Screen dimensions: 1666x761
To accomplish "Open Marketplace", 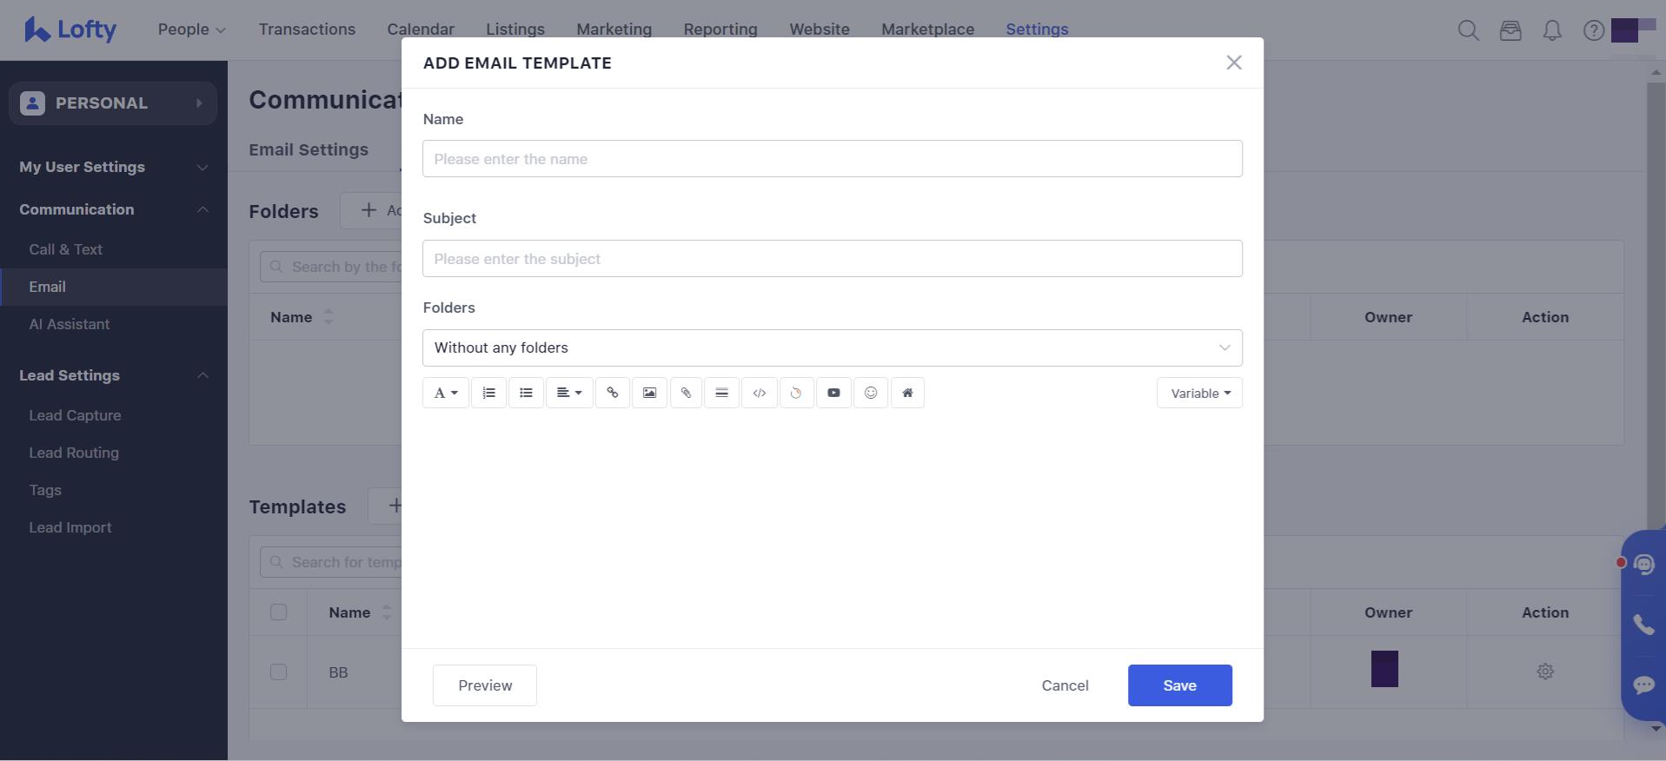I will (928, 30).
